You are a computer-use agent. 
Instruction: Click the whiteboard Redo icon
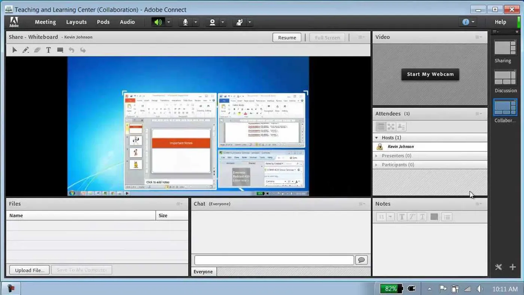pos(83,50)
